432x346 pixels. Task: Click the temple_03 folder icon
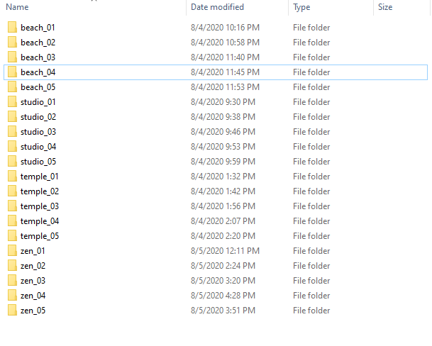12,206
